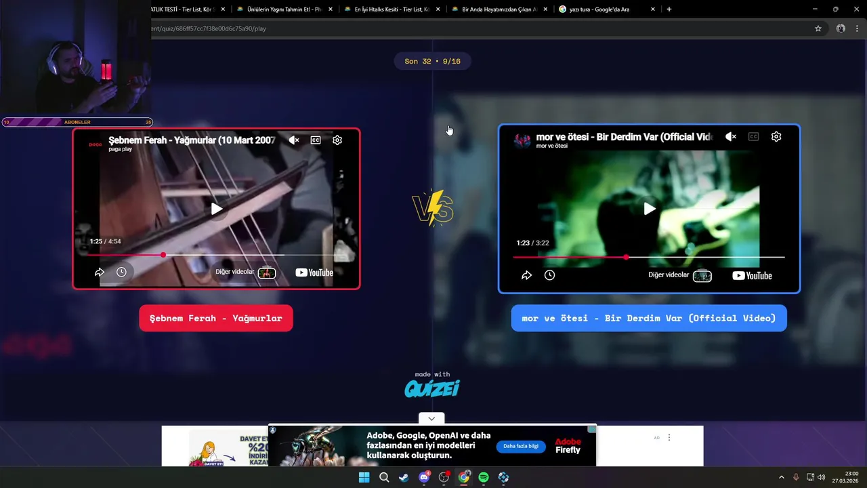Screen dimensions: 867x488
Task: Open Spotify from the taskbar
Action: (484, 477)
